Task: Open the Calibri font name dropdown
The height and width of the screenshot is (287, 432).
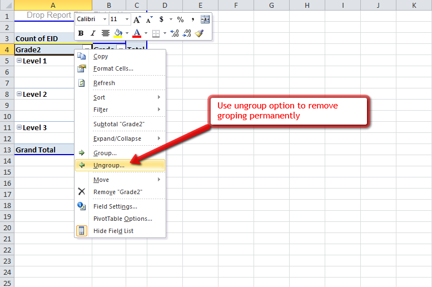Action: [x=105, y=19]
